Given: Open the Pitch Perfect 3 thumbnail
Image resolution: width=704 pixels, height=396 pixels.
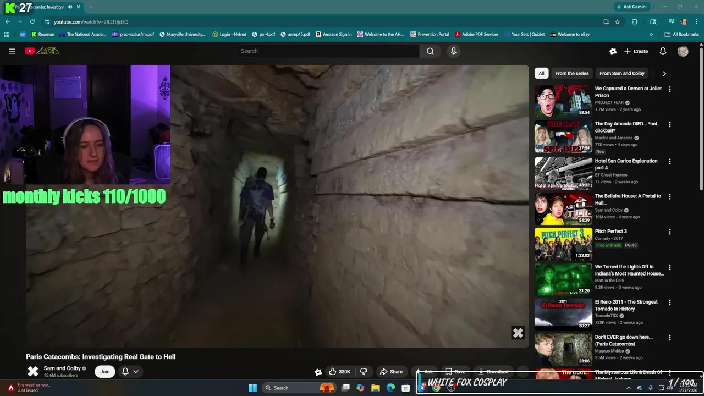Looking at the screenshot, I should click(563, 244).
